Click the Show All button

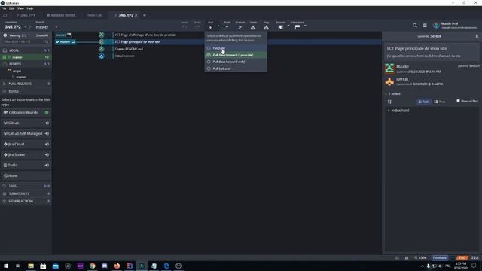pos(42,35)
